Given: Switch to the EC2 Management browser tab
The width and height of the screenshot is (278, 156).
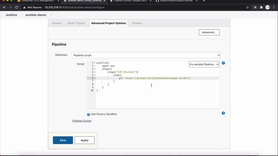Looking at the screenshot, I should point(38,1).
